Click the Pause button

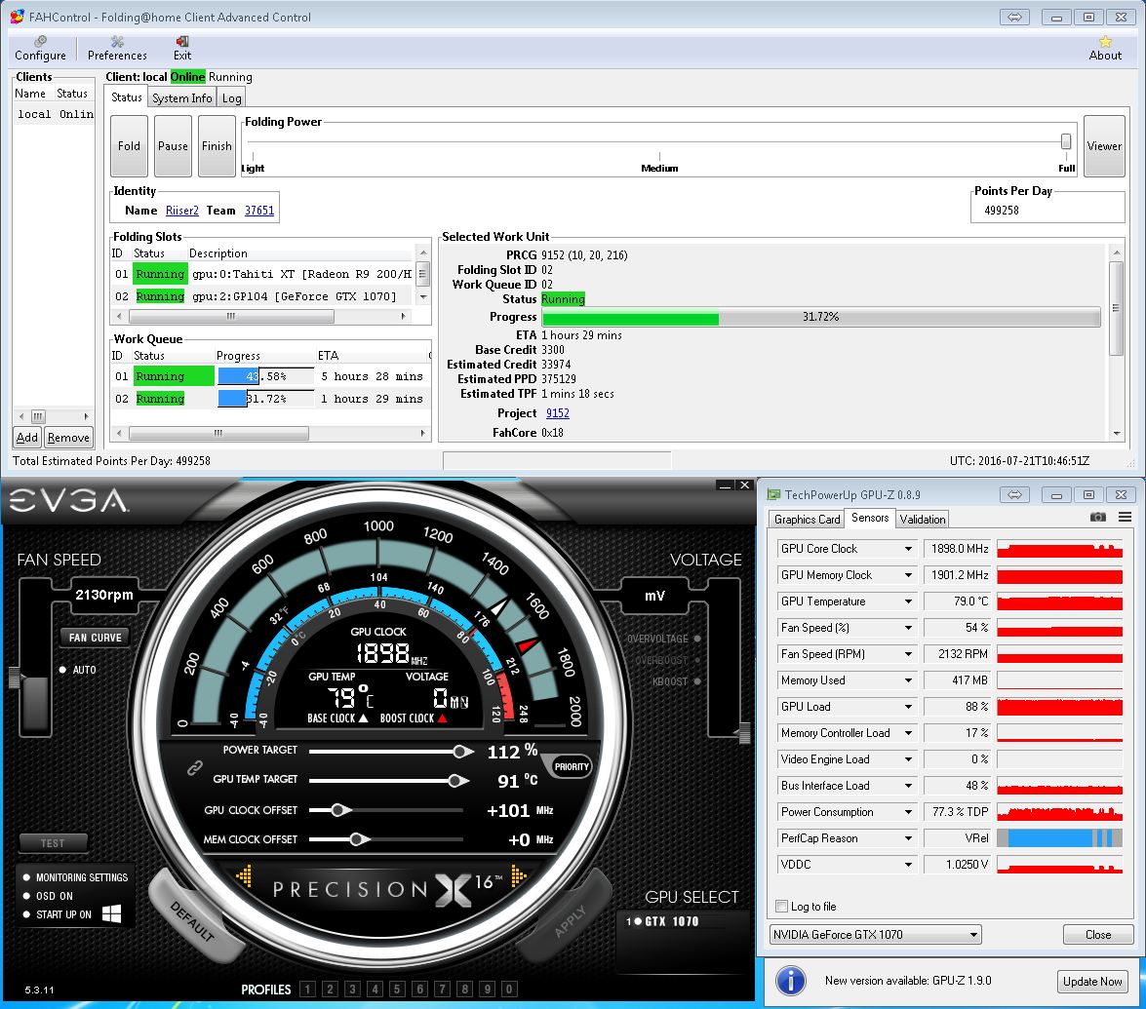point(174,146)
